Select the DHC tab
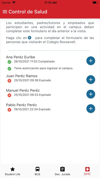100x178 pixels. pos(87,171)
